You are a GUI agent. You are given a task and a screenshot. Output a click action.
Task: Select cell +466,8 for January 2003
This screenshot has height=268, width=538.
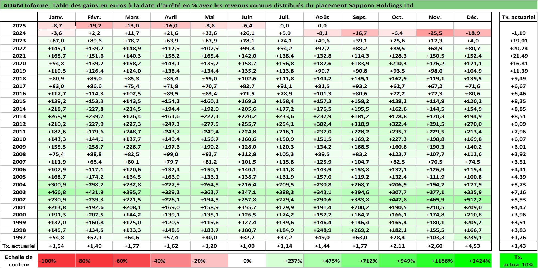[56, 192]
